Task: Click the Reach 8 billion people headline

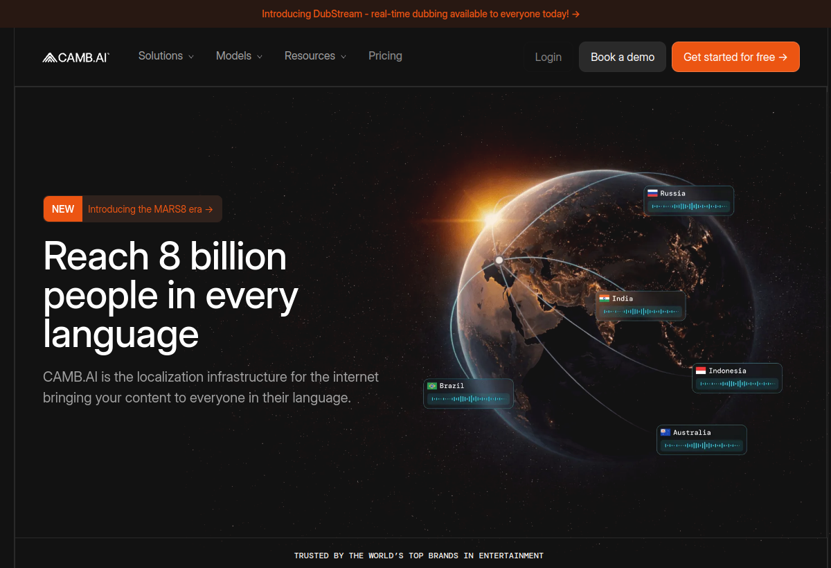Action: pos(171,295)
